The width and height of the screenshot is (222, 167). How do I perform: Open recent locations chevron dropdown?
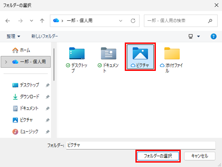coord(32,21)
